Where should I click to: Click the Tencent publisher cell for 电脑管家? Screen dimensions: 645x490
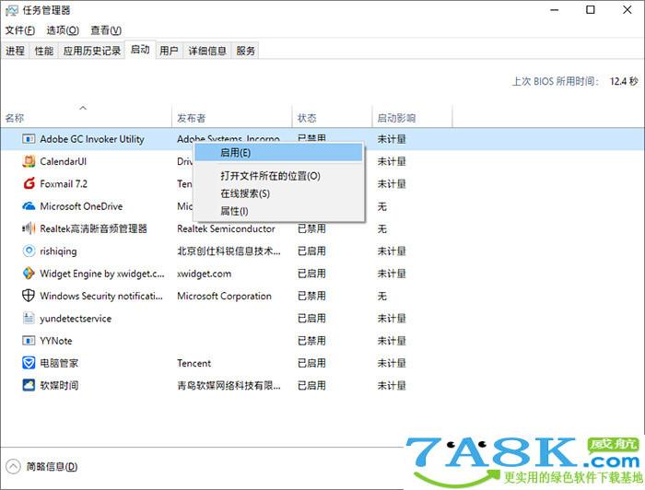click(x=193, y=363)
